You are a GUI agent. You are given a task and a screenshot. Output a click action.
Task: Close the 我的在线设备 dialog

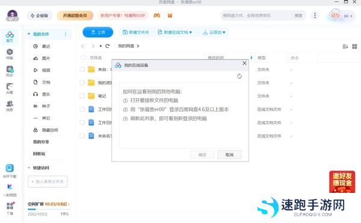[x=244, y=63]
